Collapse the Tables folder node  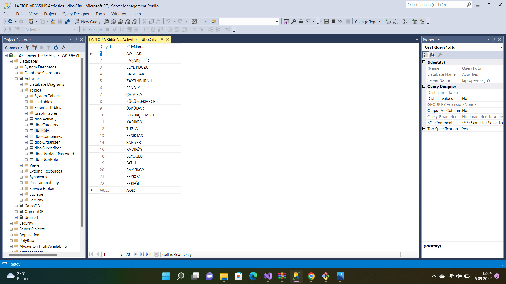(21, 90)
